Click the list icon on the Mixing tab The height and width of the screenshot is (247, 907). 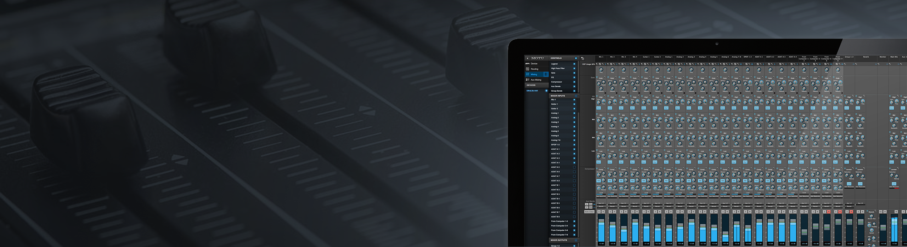click(546, 74)
